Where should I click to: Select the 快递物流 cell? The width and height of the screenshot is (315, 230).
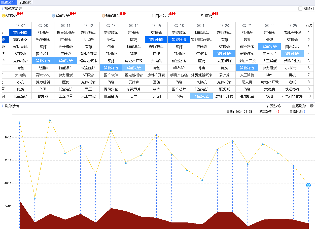coord(292,89)
